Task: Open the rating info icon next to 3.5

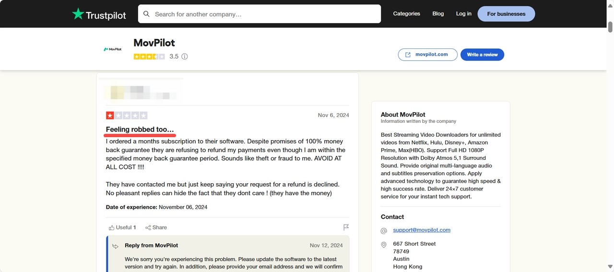Action: pos(185,57)
